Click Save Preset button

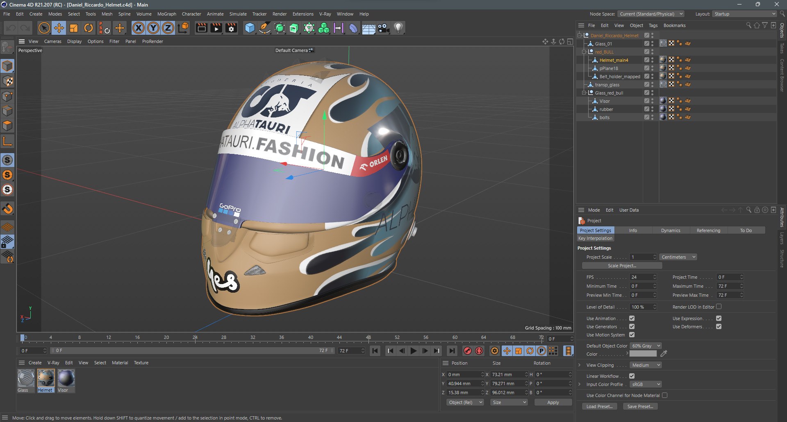tap(640, 406)
